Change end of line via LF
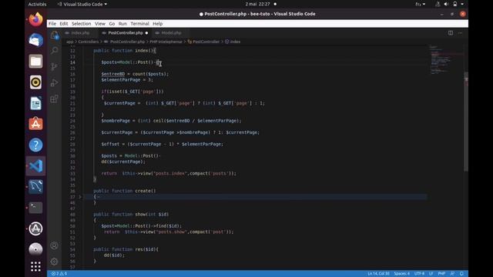493x277 pixels. tap(431, 274)
